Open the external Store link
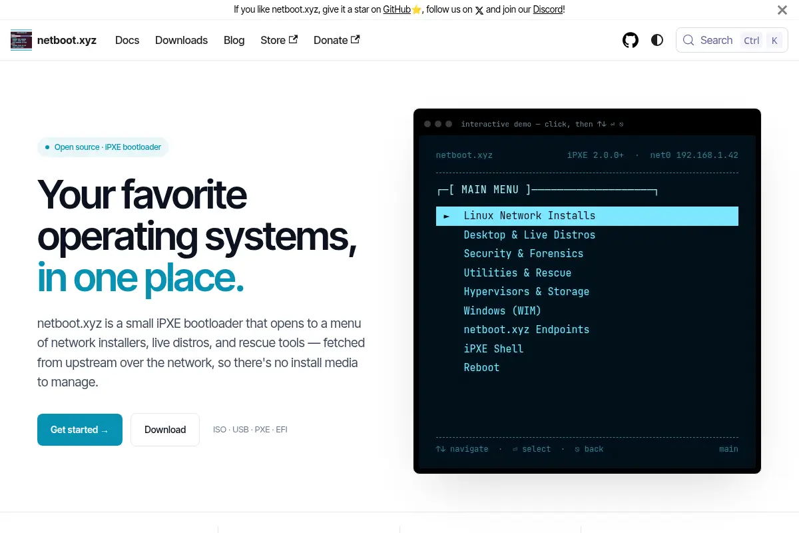Image resolution: width=799 pixels, height=533 pixels. tap(279, 40)
